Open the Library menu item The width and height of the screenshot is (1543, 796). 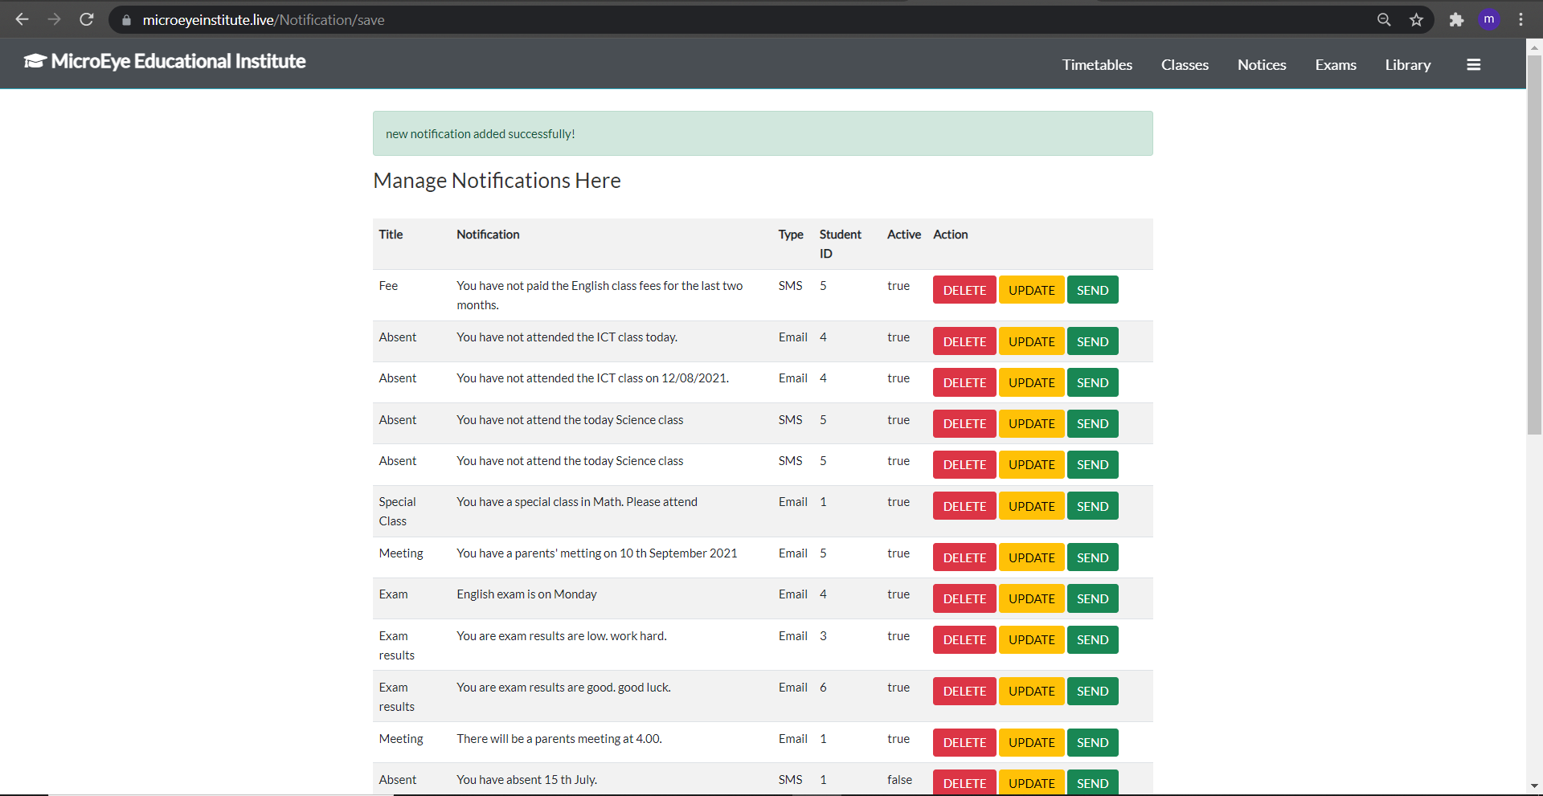pos(1407,64)
